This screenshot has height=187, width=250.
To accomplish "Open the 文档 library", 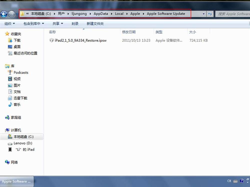I will [x=17, y=92].
